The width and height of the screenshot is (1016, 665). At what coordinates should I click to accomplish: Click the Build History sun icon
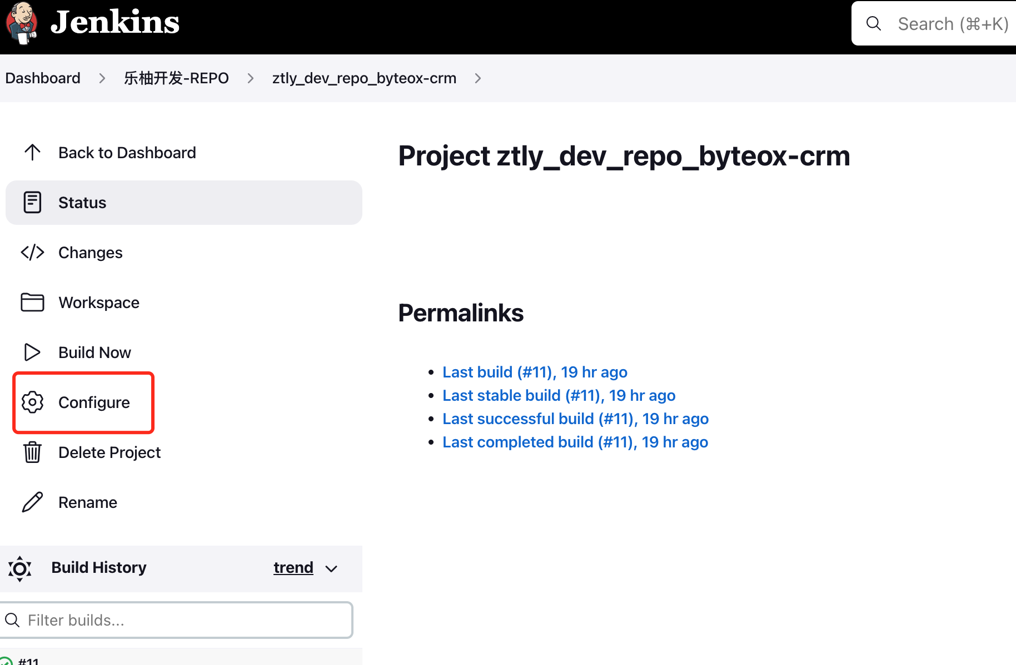pyautogui.click(x=20, y=568)
